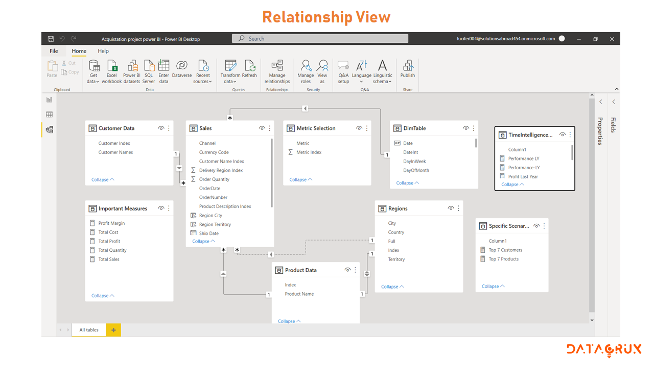Open Manage roles in the Security group
This screenshot has width=654, height=367.
[306, 71]
